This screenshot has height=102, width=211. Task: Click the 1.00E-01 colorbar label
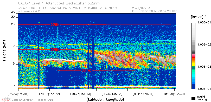203,23
